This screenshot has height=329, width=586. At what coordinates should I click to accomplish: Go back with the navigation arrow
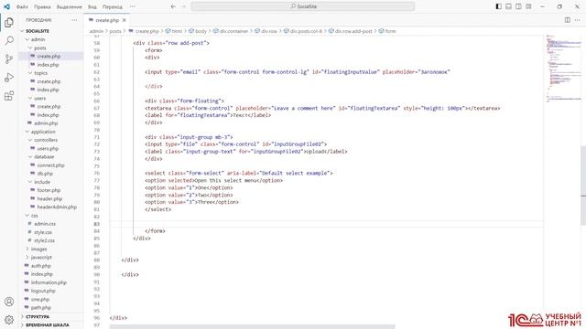[x=173, y=6]
